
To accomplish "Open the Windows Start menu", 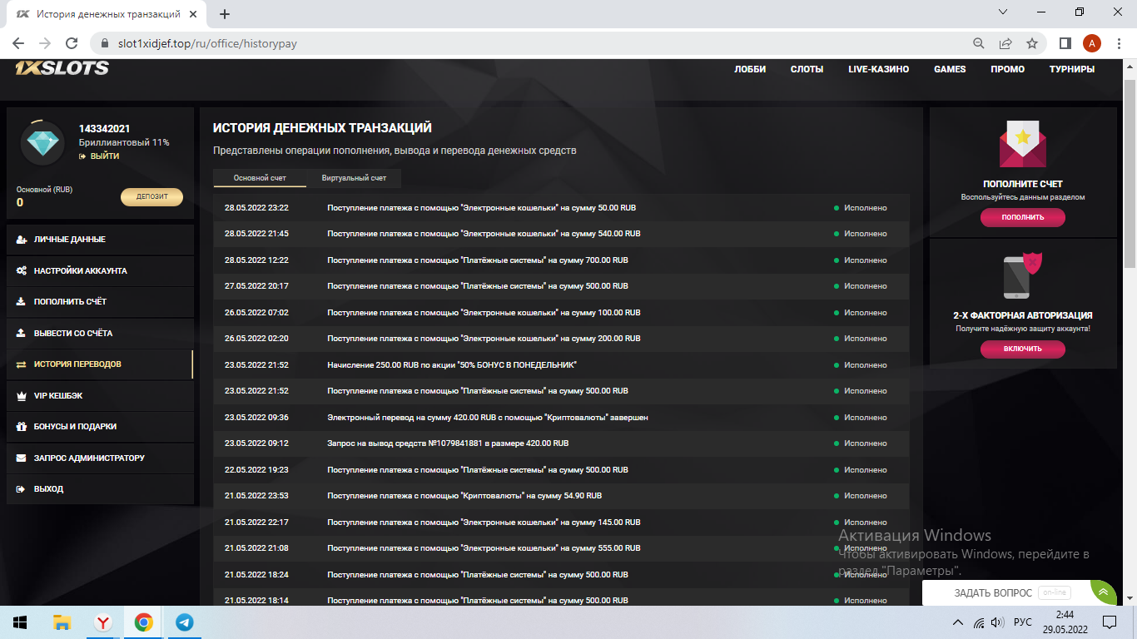I will click(20, 622).
